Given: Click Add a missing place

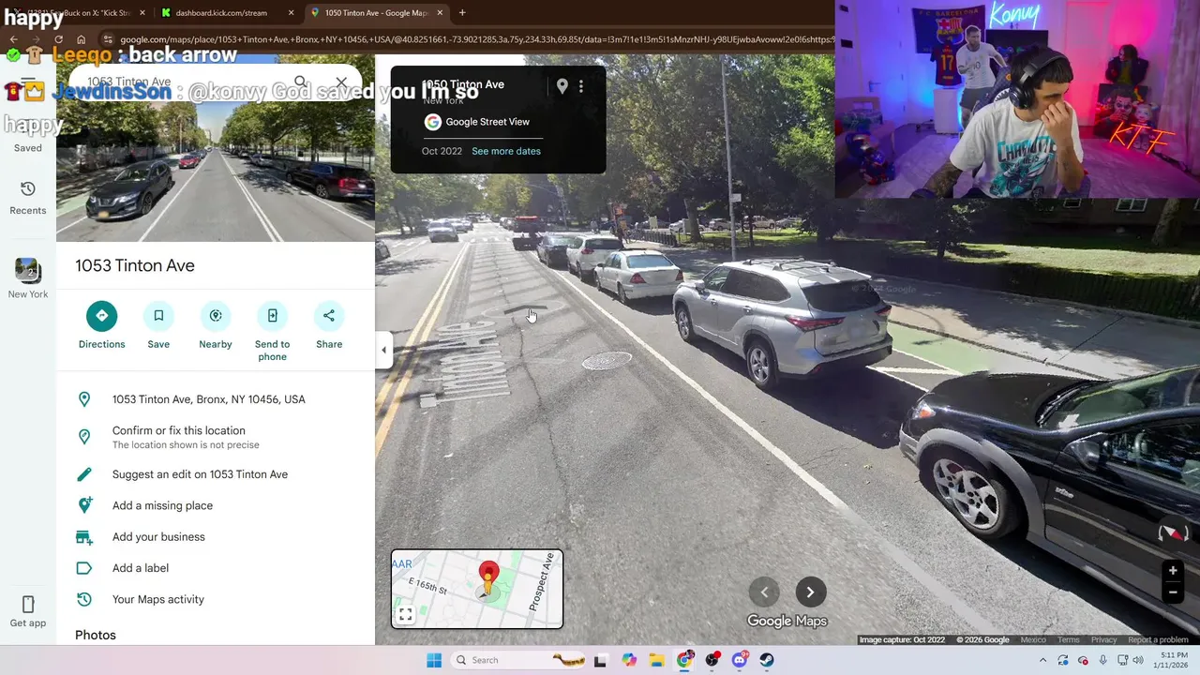Looking at the screenshot, I should point(216,505).
